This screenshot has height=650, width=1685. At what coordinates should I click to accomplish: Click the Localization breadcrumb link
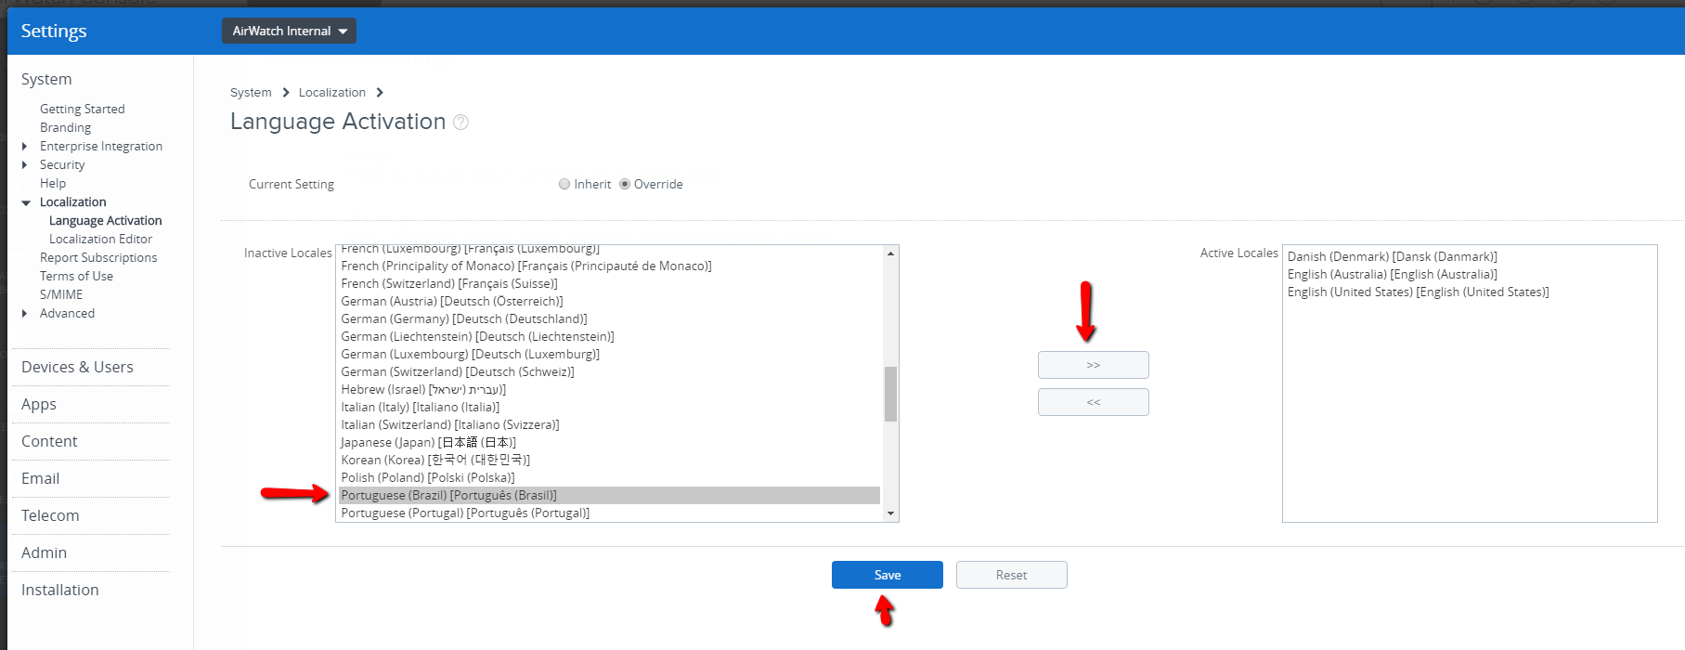332,92
